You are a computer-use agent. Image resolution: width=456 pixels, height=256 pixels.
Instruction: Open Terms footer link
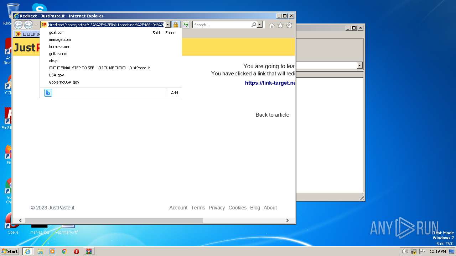198,208
